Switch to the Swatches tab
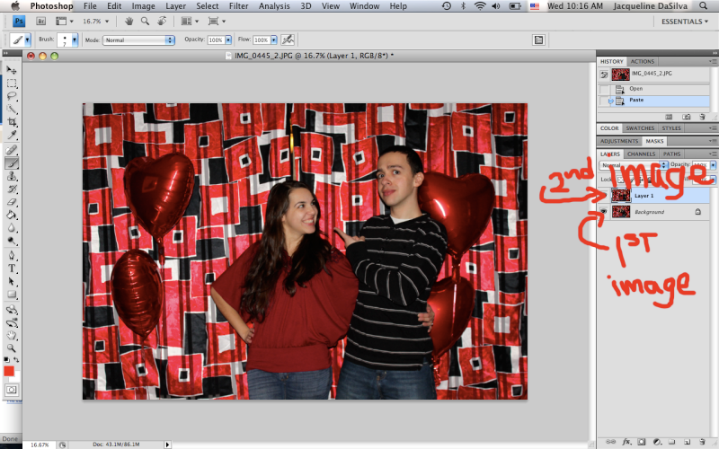Viewport: 719px width, 449px height. (x=640, y=128)
